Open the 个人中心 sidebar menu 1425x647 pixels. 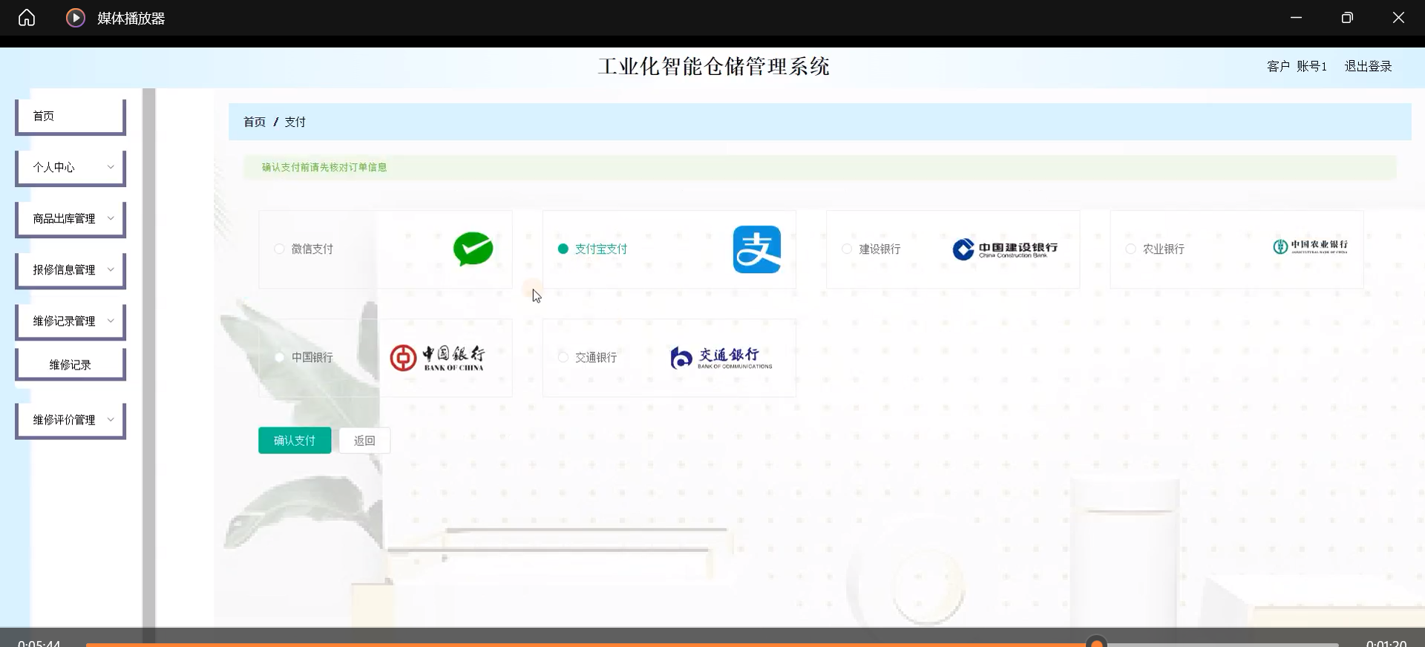71,168
